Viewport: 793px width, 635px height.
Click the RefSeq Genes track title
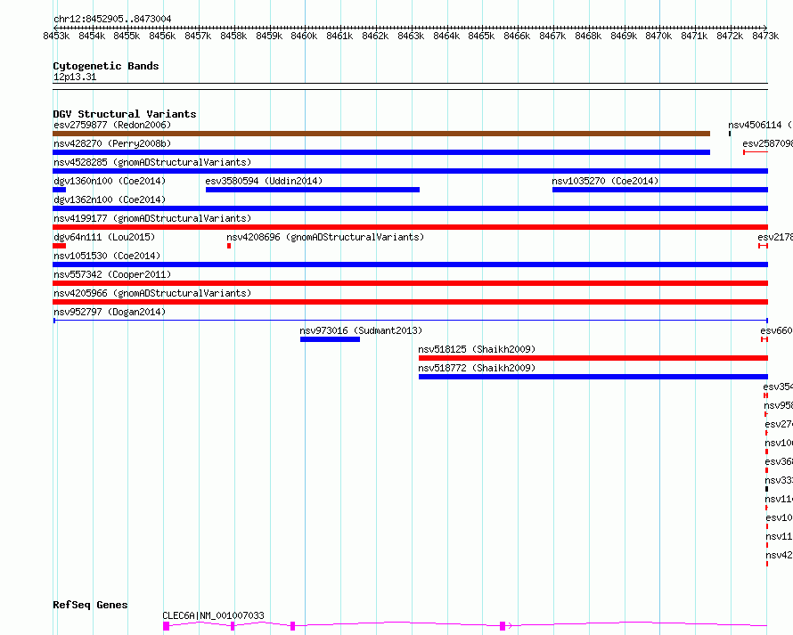[x=90, y=605]
